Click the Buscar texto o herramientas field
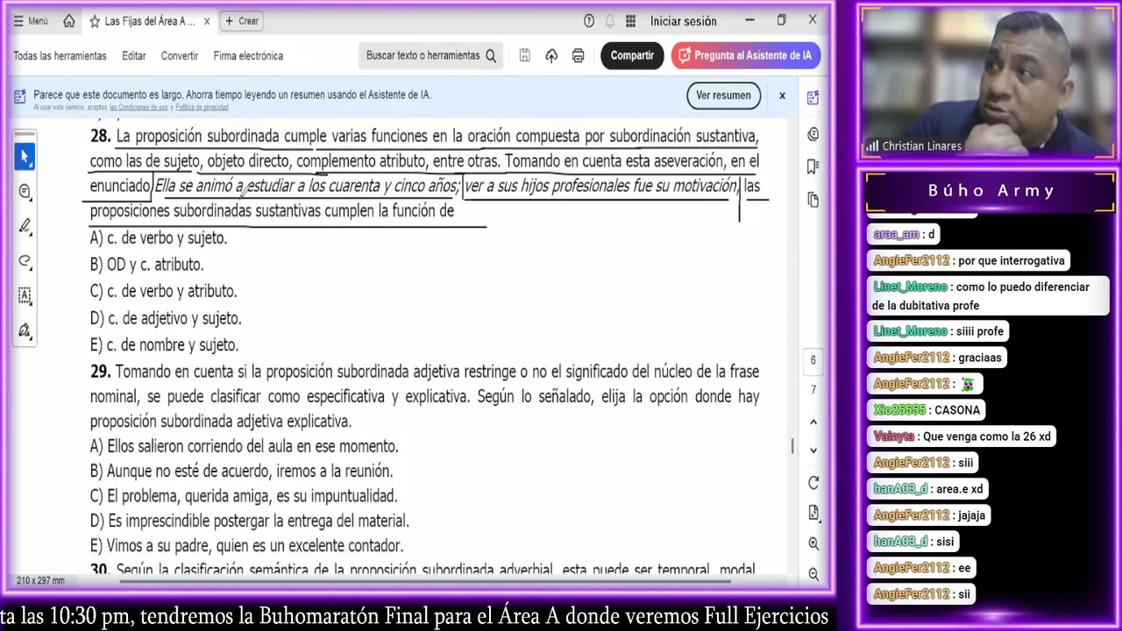1122x631 pixels. [431, 55]
